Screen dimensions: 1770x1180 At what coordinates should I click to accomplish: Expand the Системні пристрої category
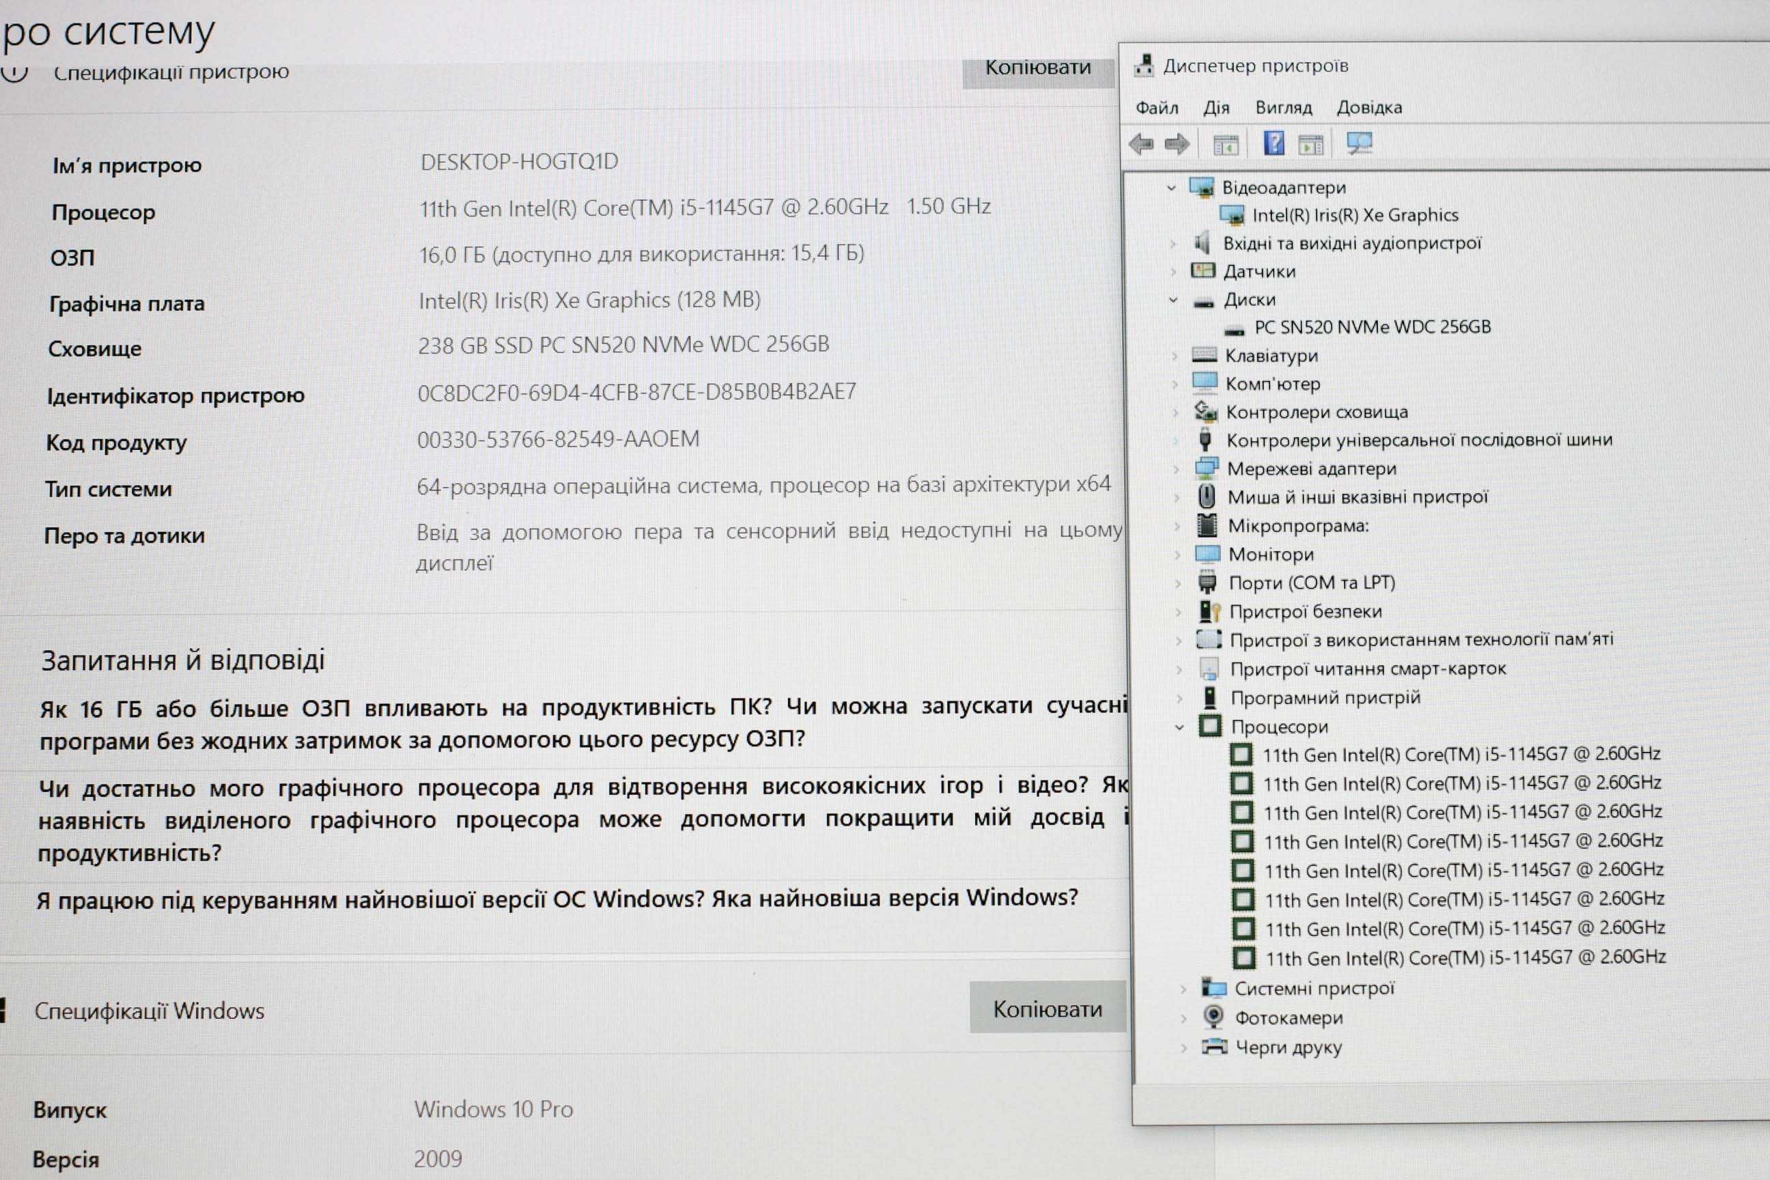[x=1183, y=988]
